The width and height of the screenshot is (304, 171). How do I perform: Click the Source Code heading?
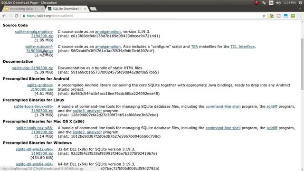(x=15, y=25)
